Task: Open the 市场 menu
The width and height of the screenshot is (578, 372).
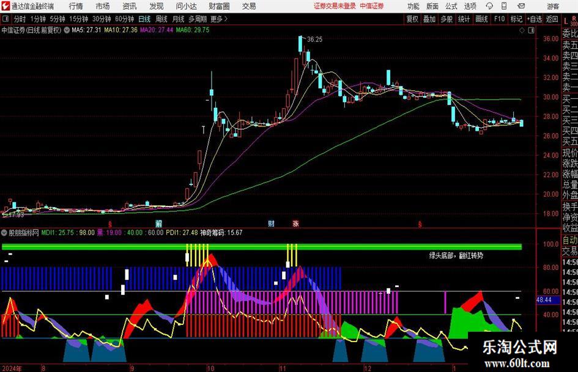Action: point(103,6)
